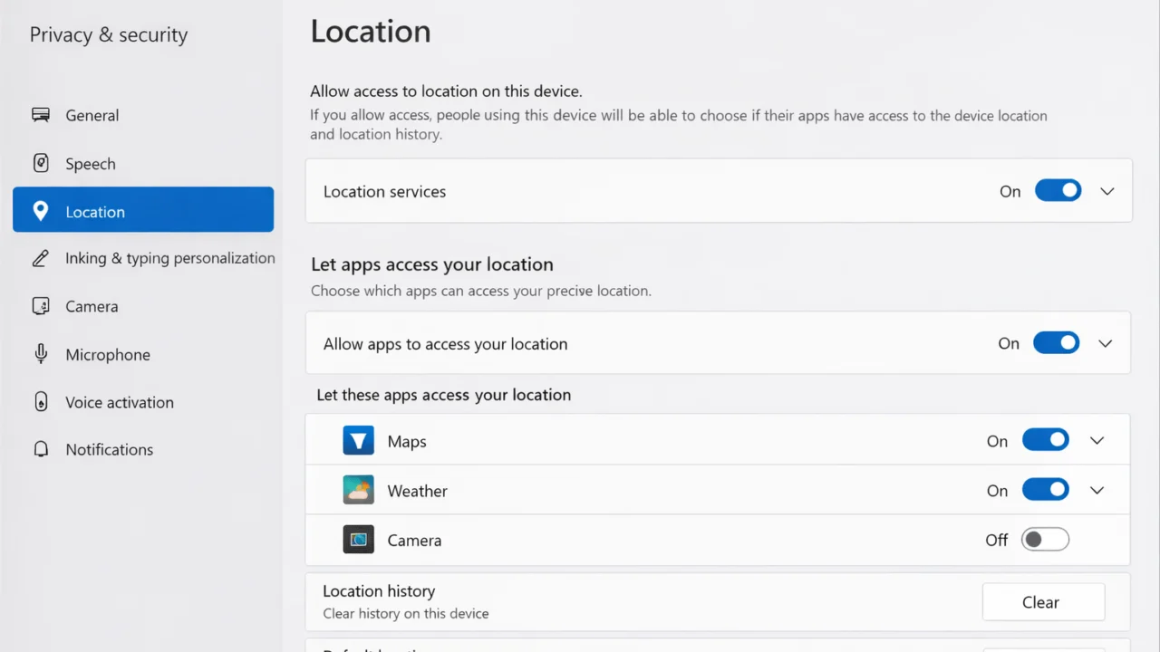Turn off the Location services toggle
Screen dimensions: 1160x652
pyautogui.click(x=1058, y=191)
